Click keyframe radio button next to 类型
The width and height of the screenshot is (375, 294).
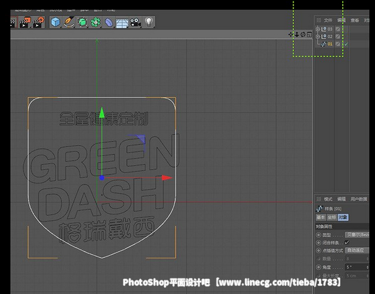[318, 235]
